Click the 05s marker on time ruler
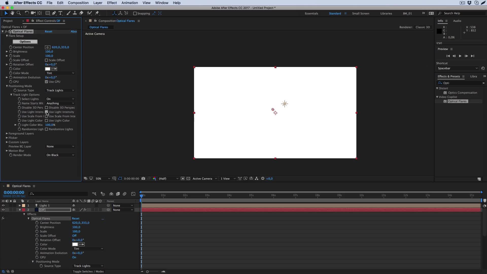The image size is (487, 274). click(x=251, y=195)
